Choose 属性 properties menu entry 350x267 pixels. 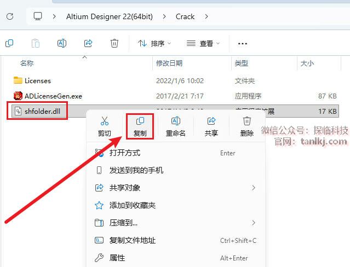pyautogui.click(x=175, y=258)
